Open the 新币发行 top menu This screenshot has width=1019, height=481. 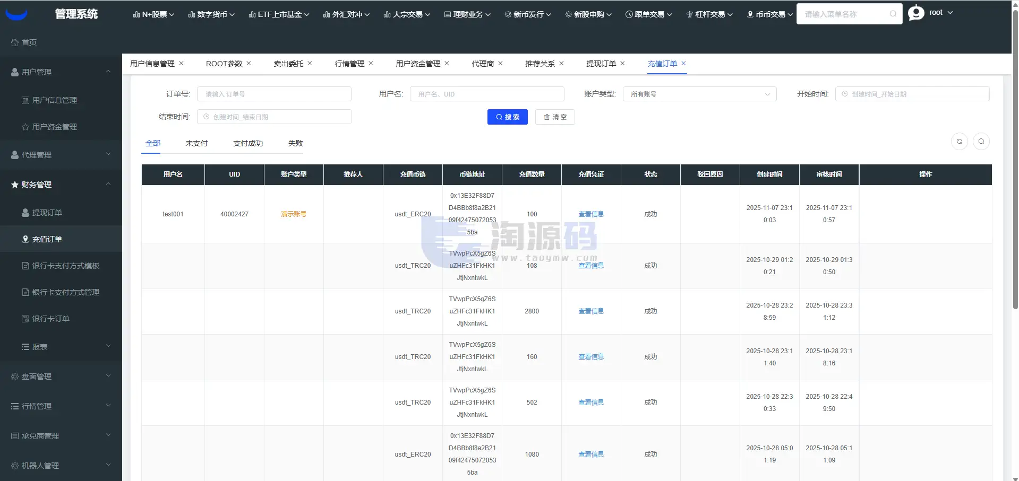528,14
